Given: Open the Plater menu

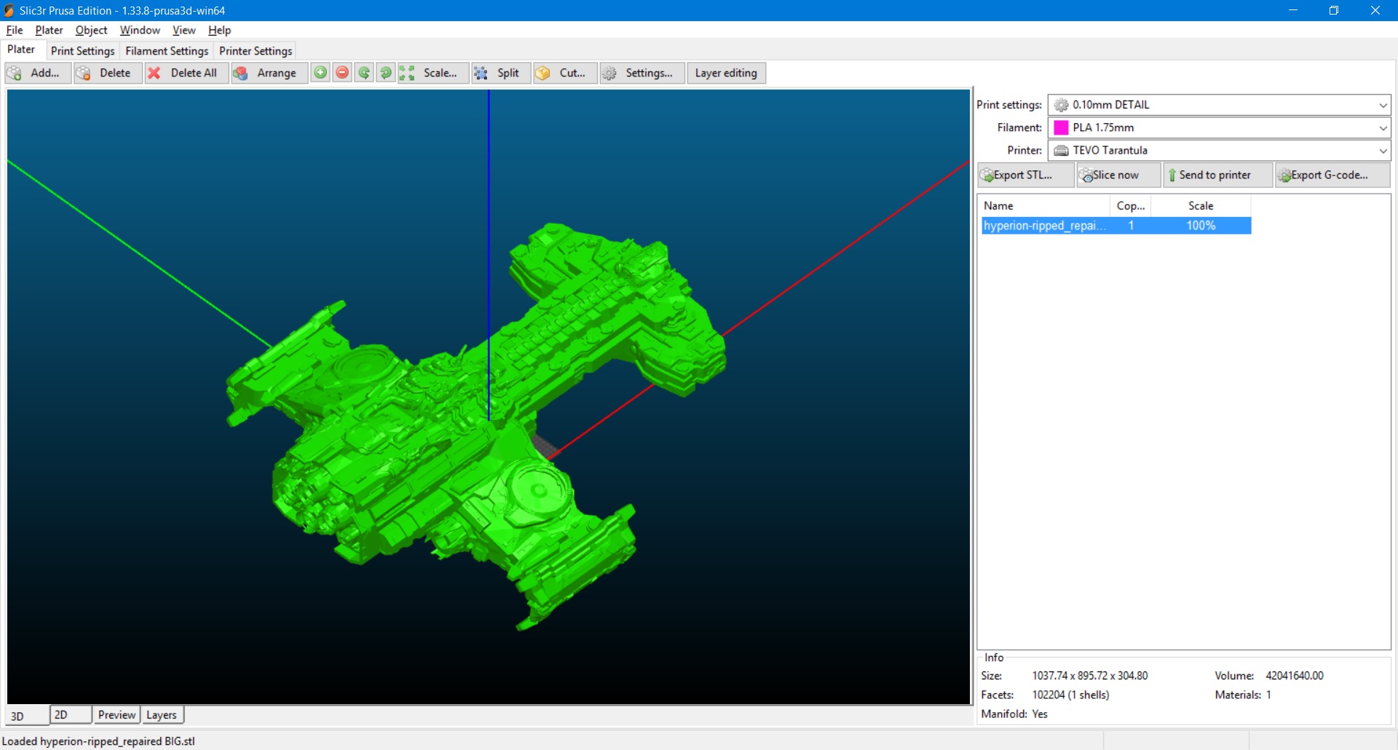Looking at the screenshot, I should tap(49, 30).
